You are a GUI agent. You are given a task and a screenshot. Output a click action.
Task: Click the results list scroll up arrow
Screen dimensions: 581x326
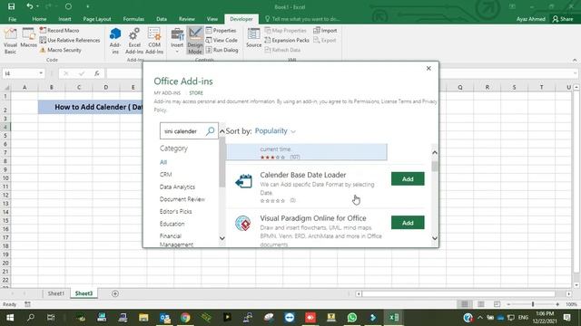coord(435,153)
